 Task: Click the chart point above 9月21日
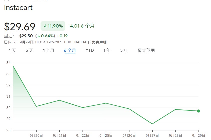tap(60, 100)
